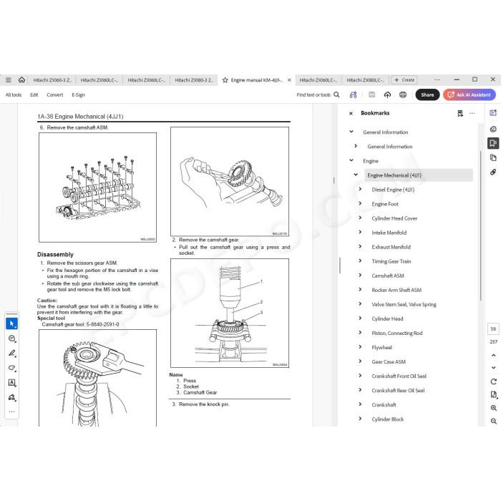Open the comments side panel icon
Image resolution: width=501 pixels, height=501 pixels.
[493, 129]
